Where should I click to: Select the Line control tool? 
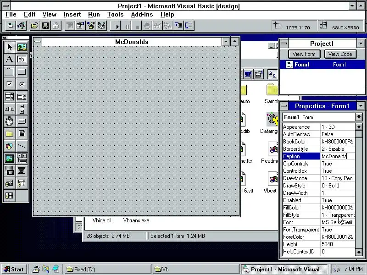(22, 146)
